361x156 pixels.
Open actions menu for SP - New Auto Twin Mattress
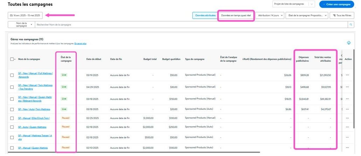click(347, 109)
